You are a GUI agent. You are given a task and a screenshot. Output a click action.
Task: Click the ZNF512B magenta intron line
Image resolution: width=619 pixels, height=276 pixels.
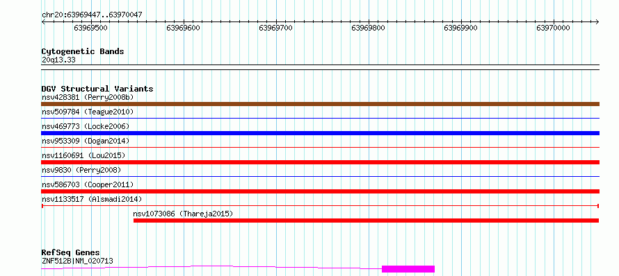click(211, 268)
